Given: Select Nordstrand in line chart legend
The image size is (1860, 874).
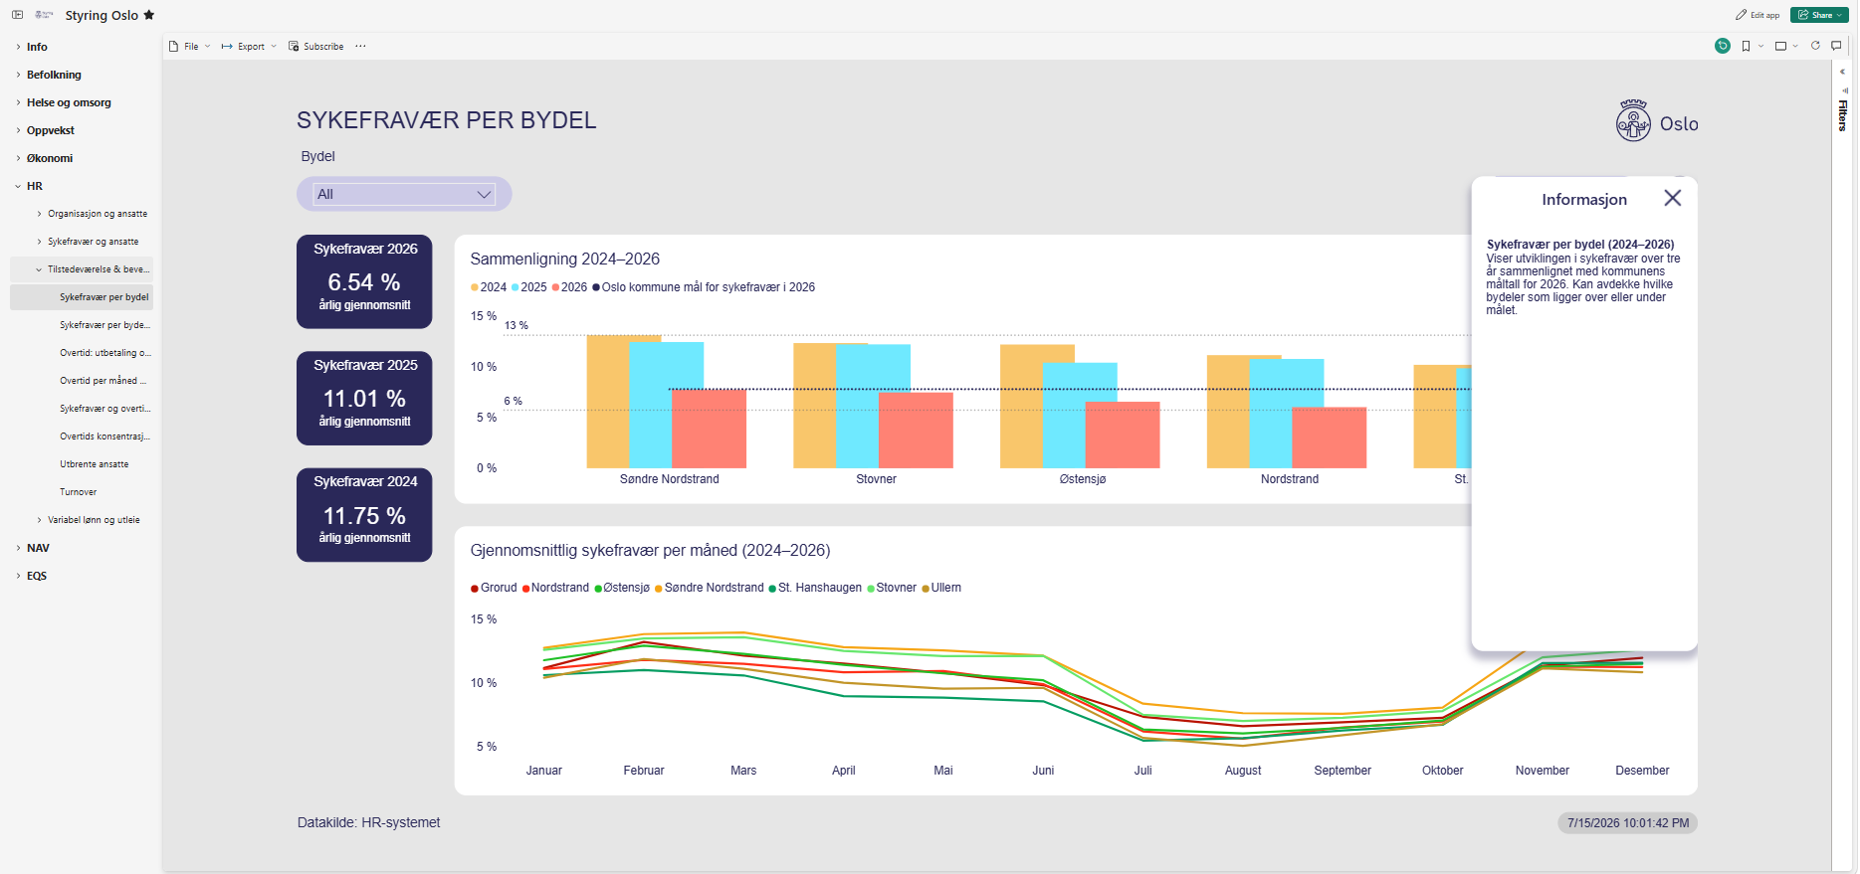Looking at the screenshot, I should tap(555, 588).
